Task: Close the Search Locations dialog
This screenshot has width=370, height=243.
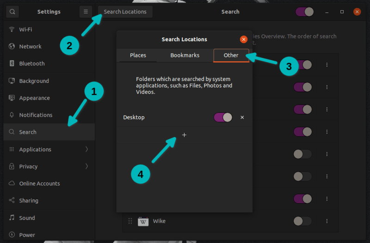Action: coord(244,39)
